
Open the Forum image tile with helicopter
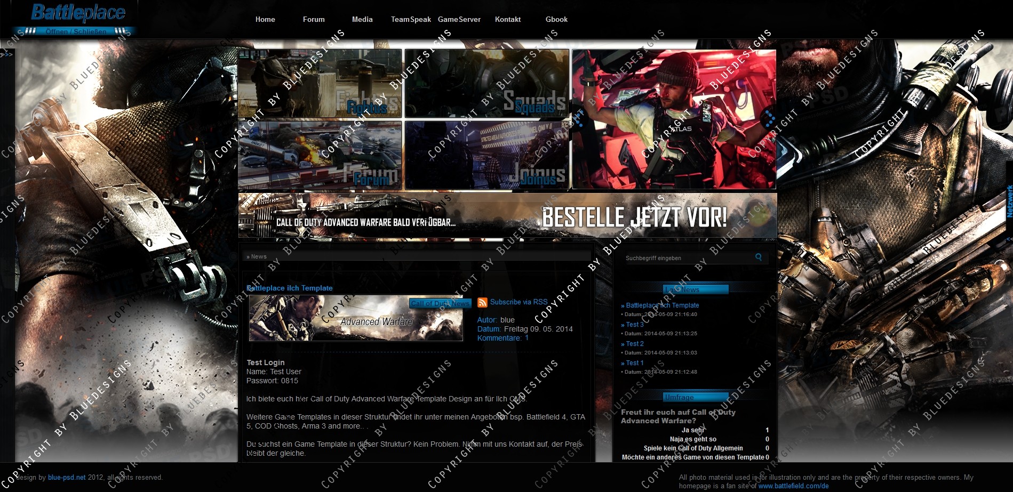tap(320, 155)
